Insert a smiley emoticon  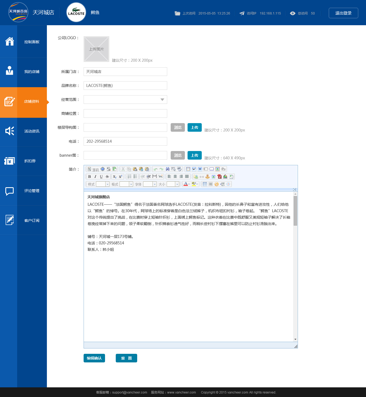[x=216, y=184]
